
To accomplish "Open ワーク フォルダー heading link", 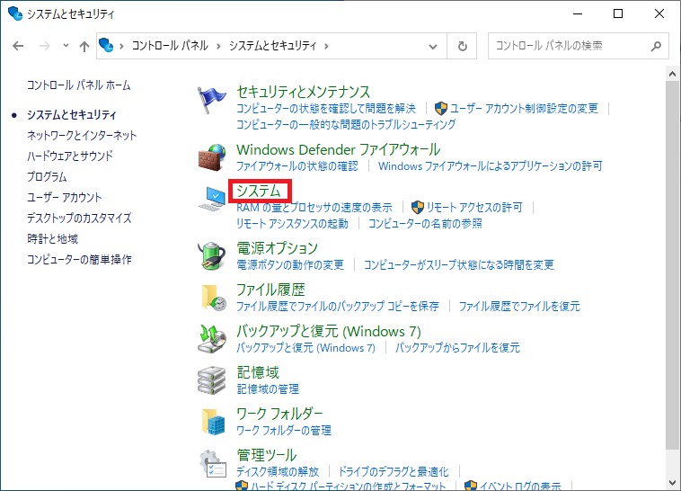I will [279, 414].
